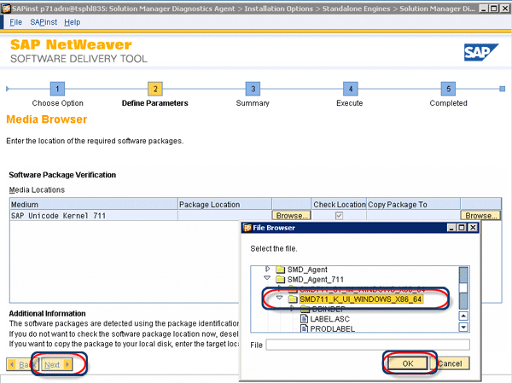The height and width of the screenshot is (383, 512).
Task: Click the Medium column header
Action: point(94,205)
